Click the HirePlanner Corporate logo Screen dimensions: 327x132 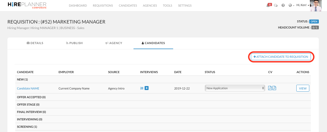click(27, 5)
